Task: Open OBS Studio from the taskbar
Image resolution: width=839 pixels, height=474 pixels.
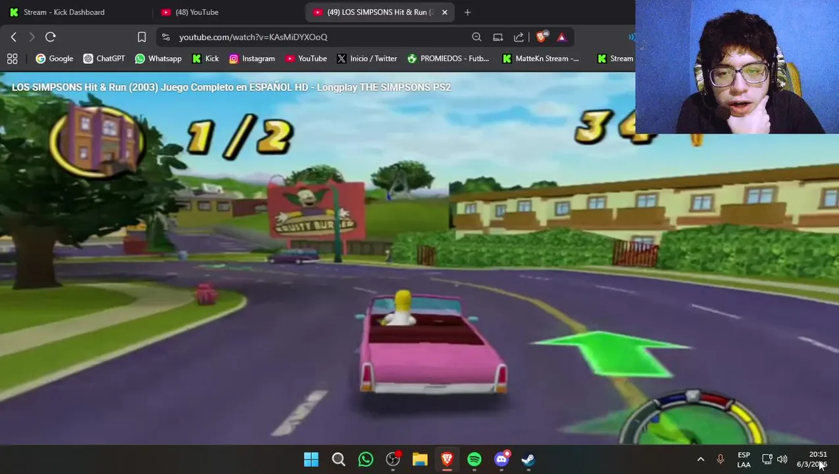Action: pyautogui.click(x=393, y=460)
